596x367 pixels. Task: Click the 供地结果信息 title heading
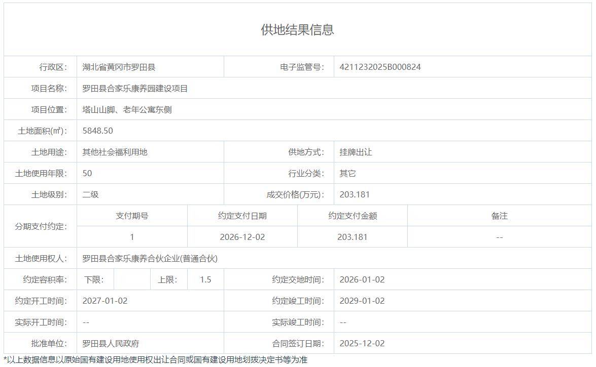(x=297, y=30)
